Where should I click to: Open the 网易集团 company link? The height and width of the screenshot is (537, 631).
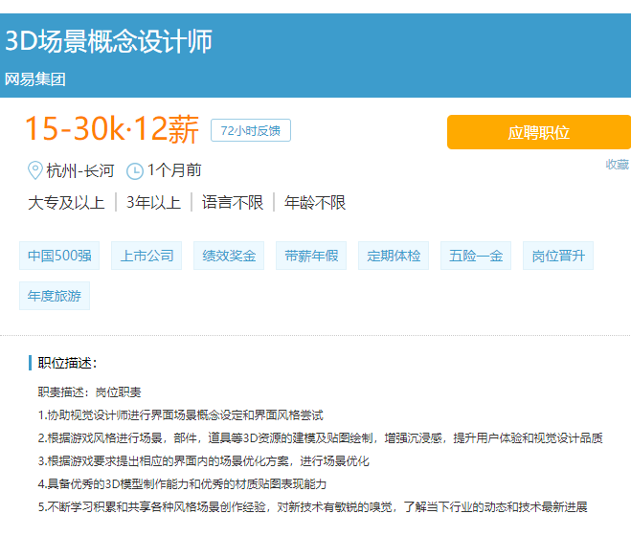[35, 79]
